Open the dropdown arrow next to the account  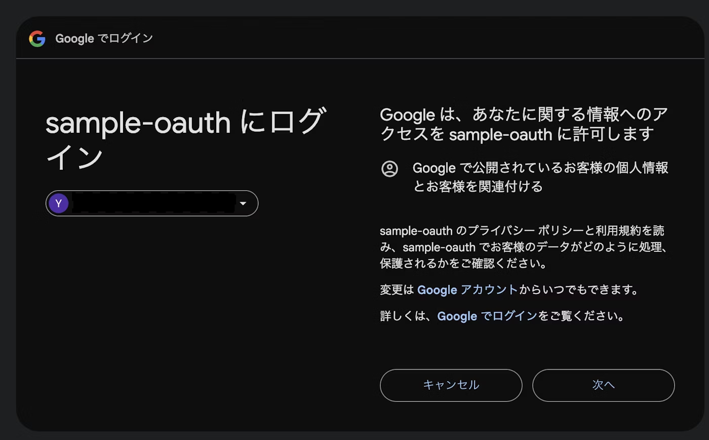coord(243,203)
